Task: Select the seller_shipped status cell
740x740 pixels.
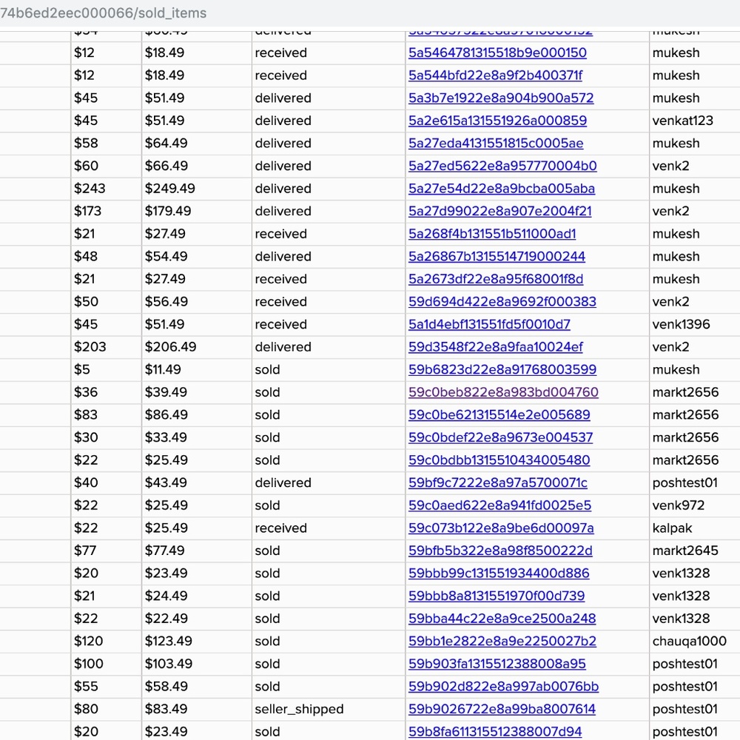Action: (x=328, y=710)
